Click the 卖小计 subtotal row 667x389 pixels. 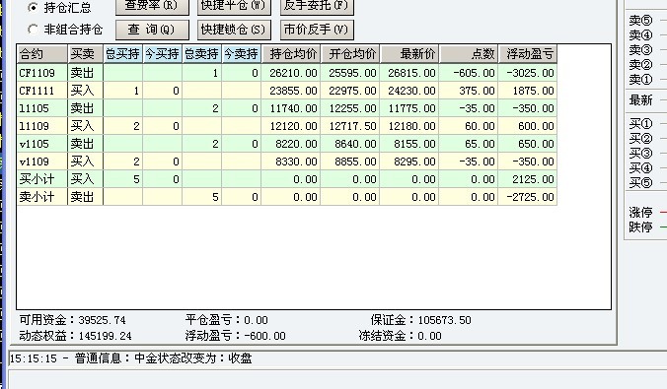(287, 197)
